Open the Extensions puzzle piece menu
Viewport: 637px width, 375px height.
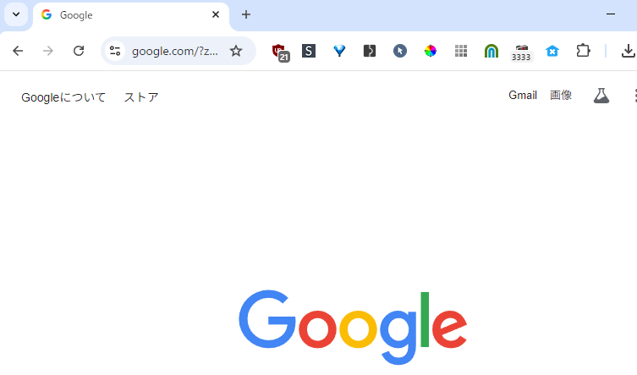pos(583,51)
